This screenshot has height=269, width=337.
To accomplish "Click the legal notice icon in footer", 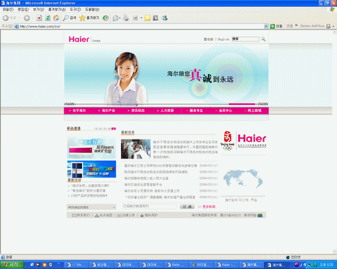I will tap(119, 216).
